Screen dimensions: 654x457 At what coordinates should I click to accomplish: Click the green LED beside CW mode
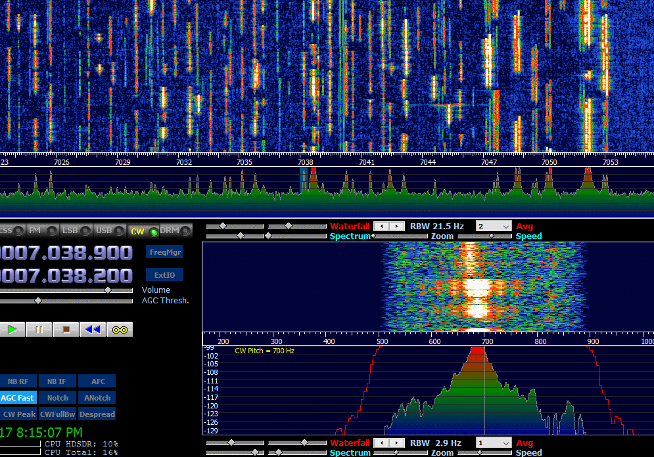[x=152, y=230]
